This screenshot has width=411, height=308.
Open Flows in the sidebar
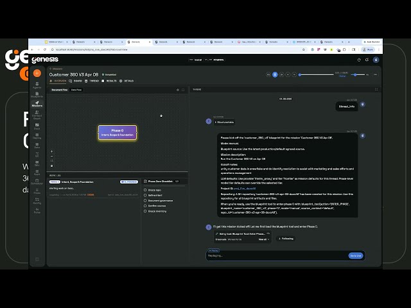(37, 191)
